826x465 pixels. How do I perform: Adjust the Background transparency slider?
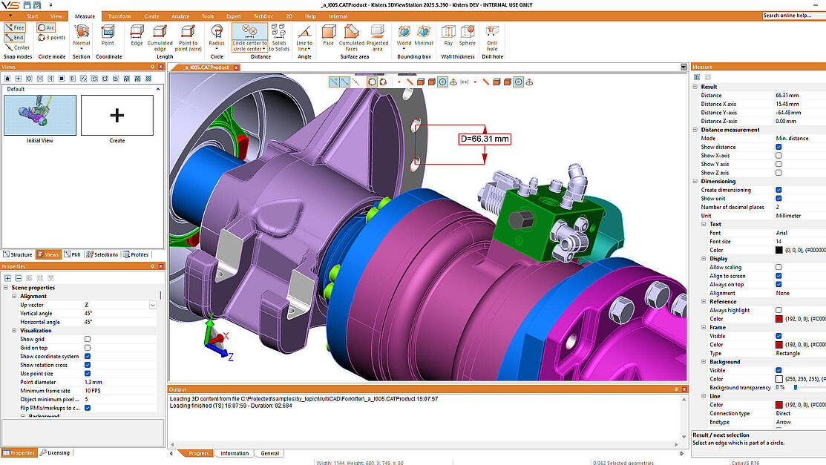click(x=795, y=387)
